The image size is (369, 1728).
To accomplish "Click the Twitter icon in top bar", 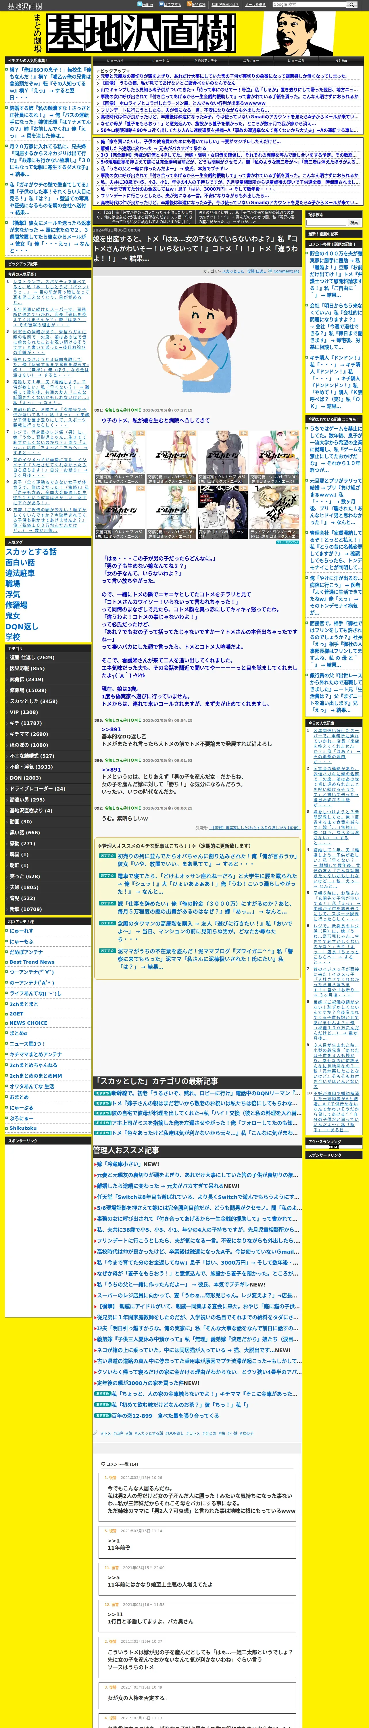I will coord(139,4).
